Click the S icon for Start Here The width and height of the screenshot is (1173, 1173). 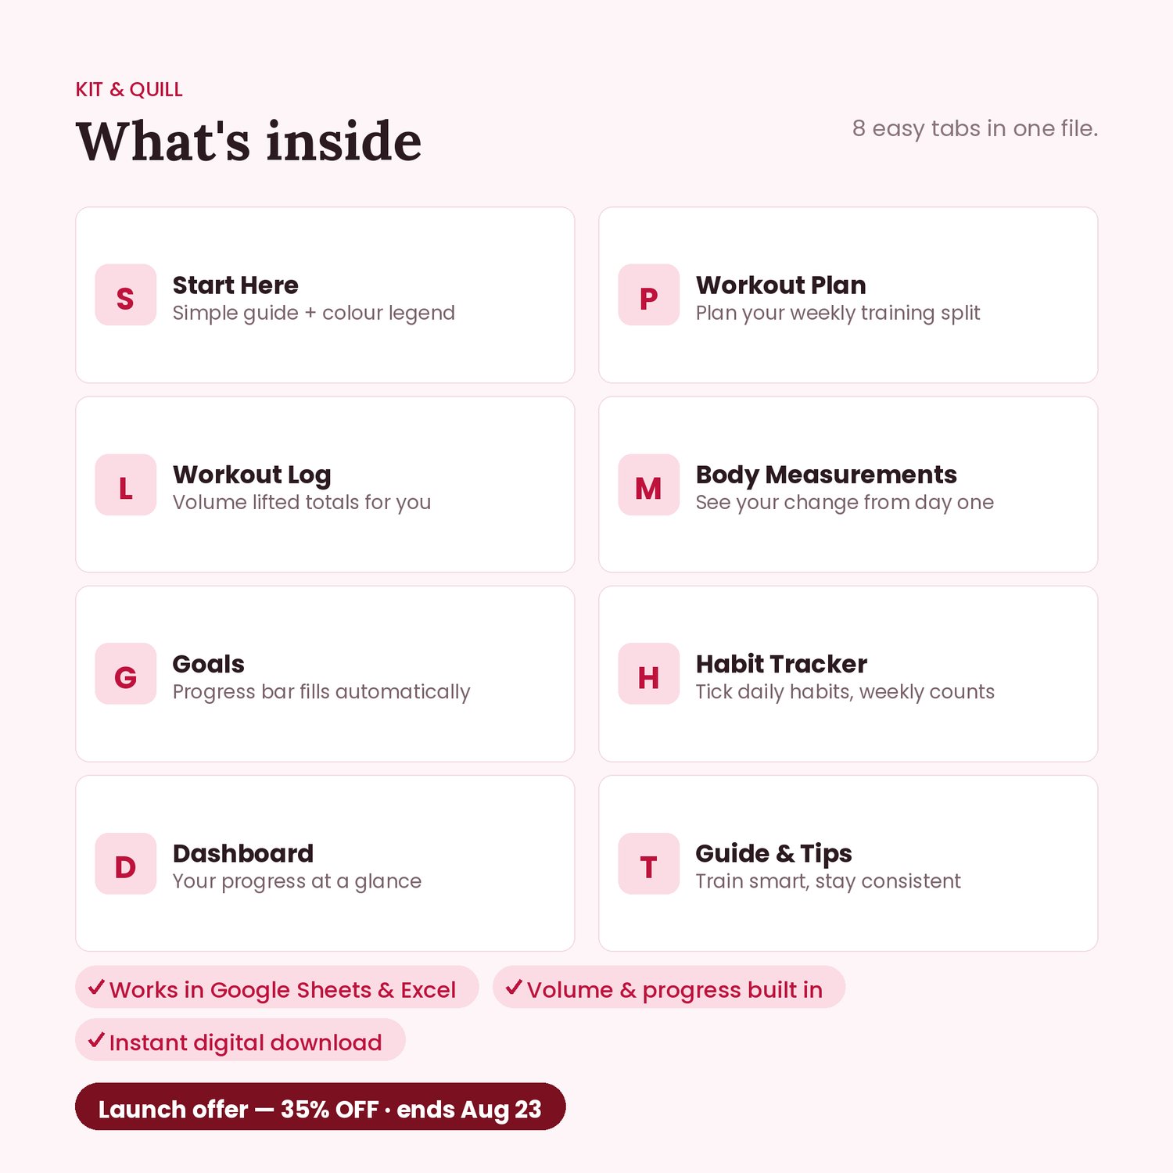[x=125, y=295]
